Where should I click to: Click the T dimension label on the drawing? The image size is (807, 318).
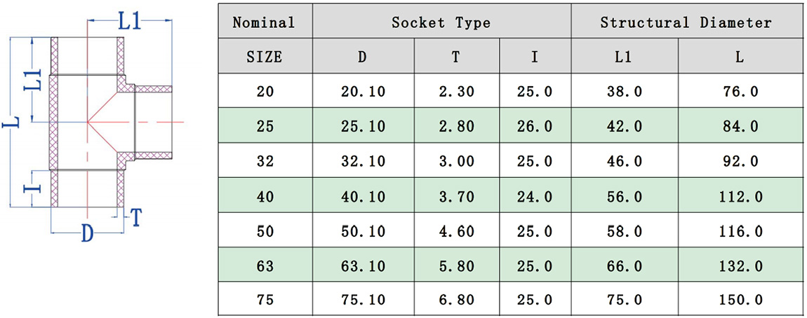tap(137, 219)
